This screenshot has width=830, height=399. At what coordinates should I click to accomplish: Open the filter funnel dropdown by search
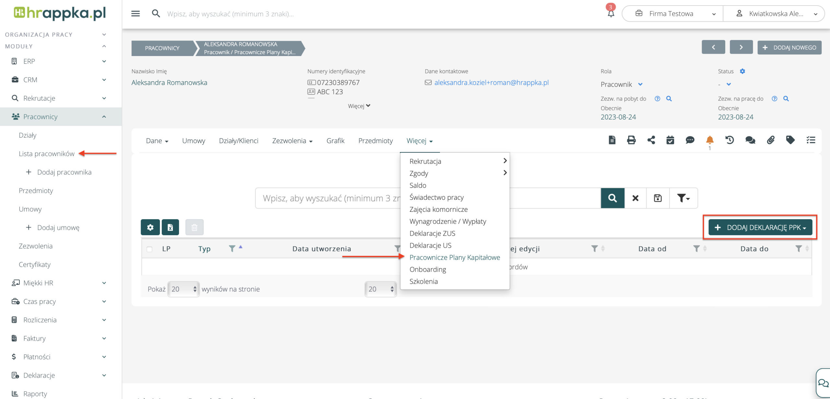point(683,198)
